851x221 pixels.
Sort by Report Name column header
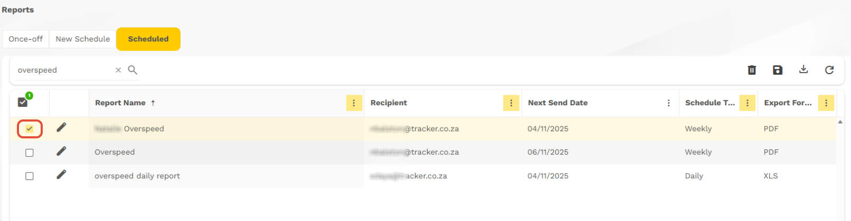click(120, 103)
